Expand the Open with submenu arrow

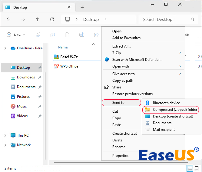click(180, 66)
